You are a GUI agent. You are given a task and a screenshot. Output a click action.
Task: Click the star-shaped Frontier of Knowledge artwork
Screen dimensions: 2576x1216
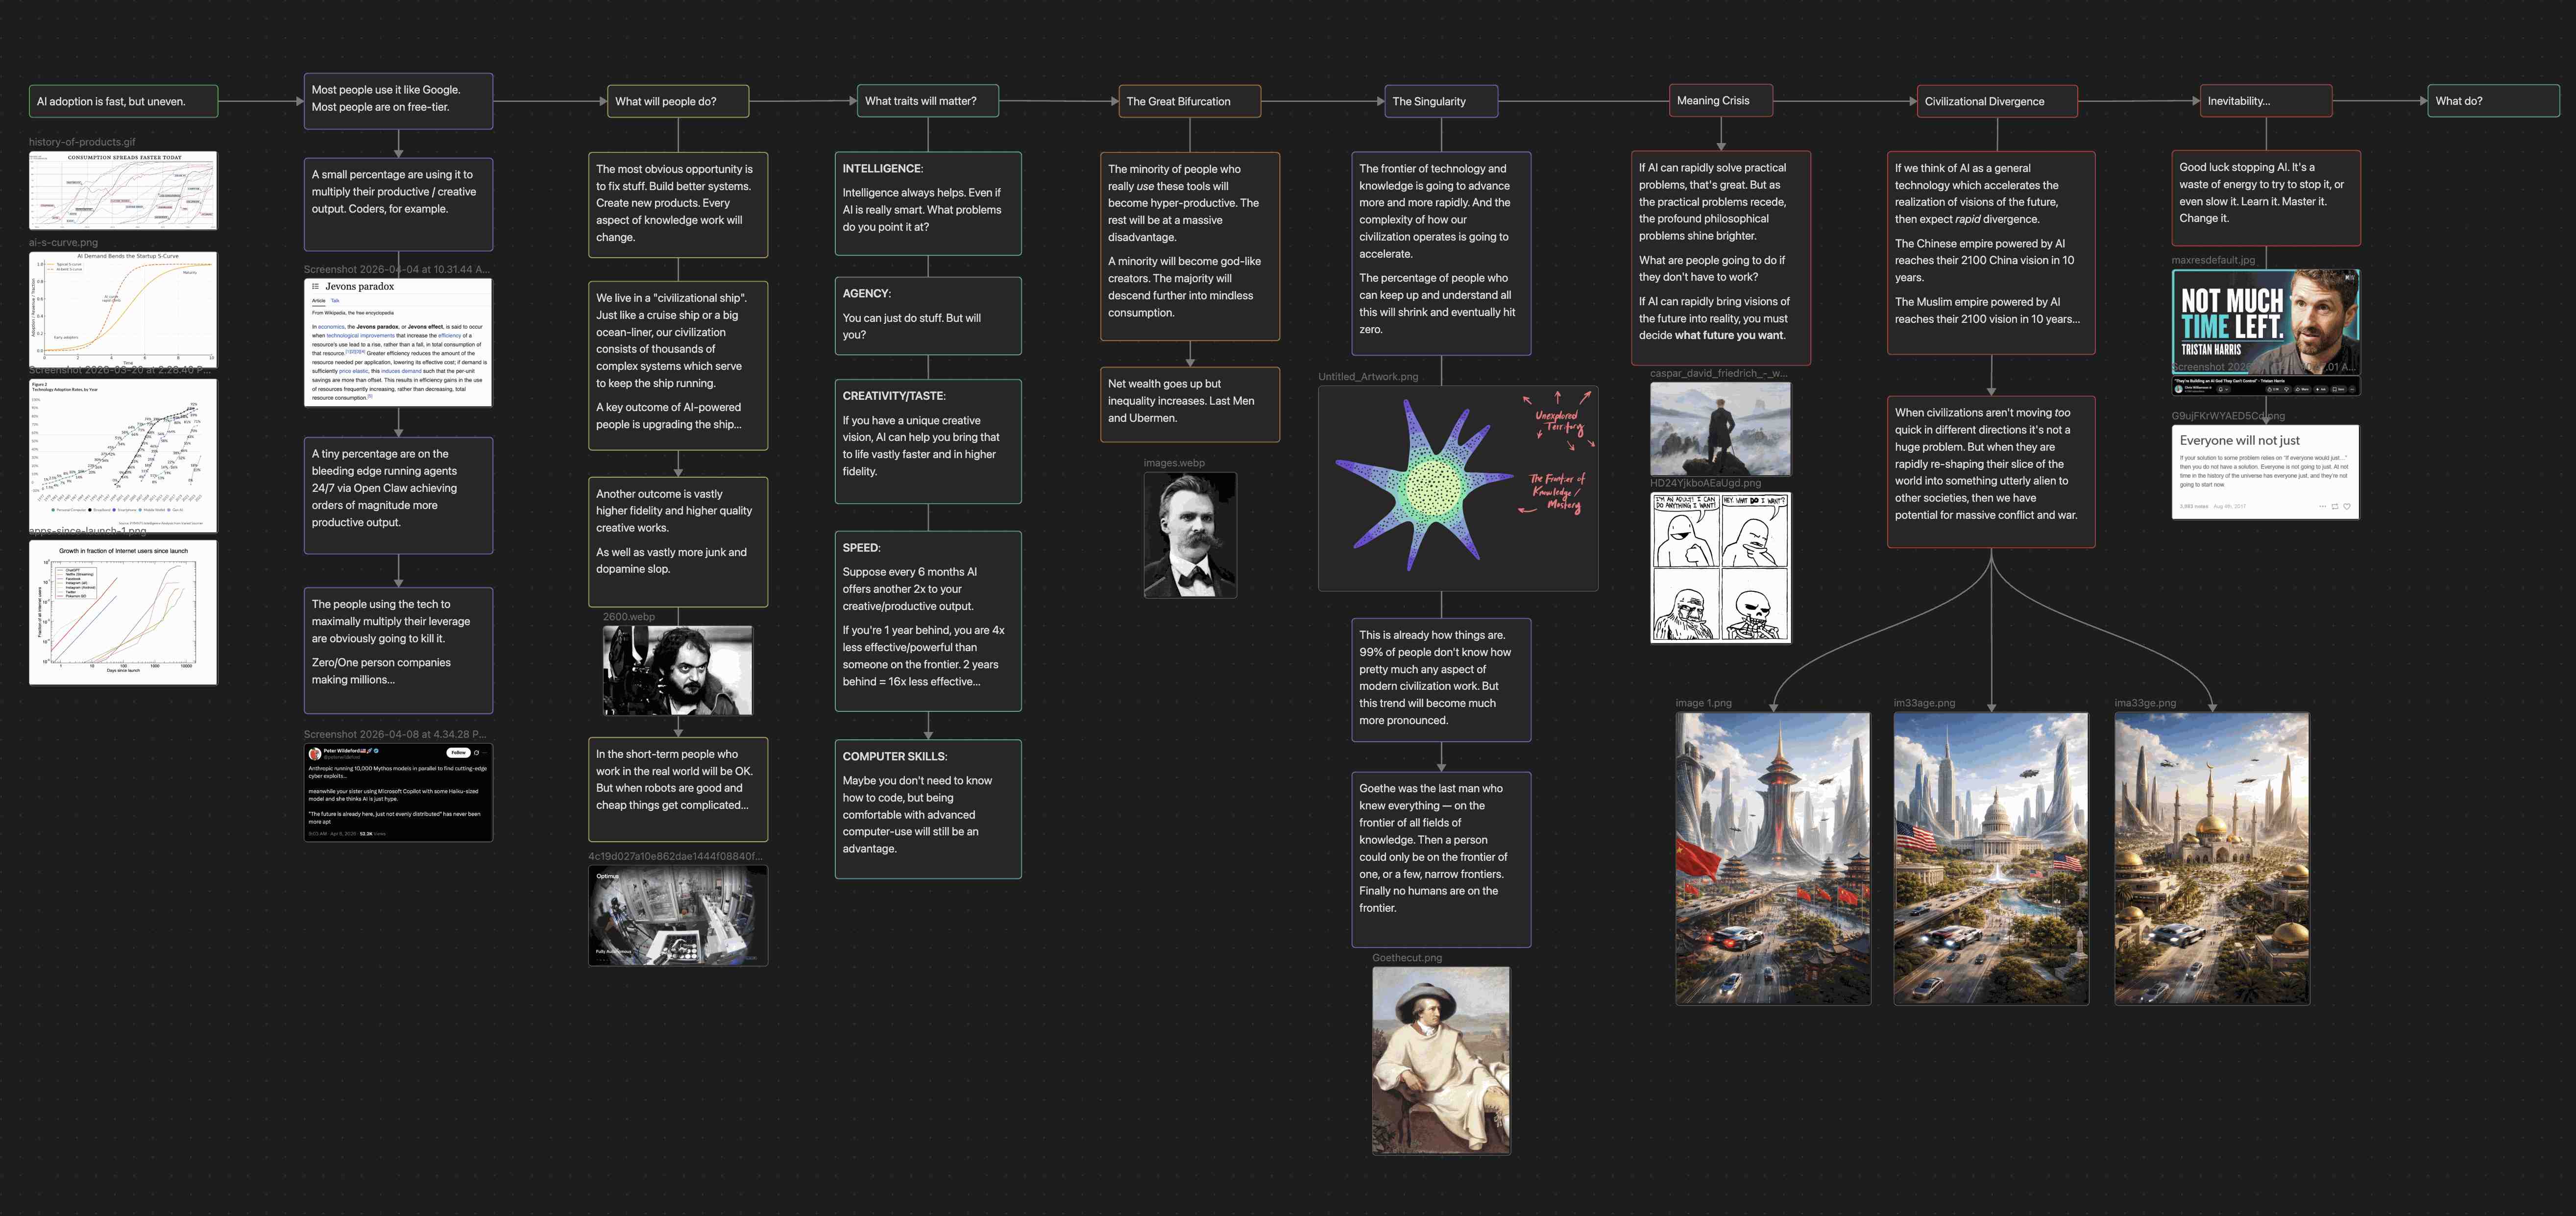1458,488
